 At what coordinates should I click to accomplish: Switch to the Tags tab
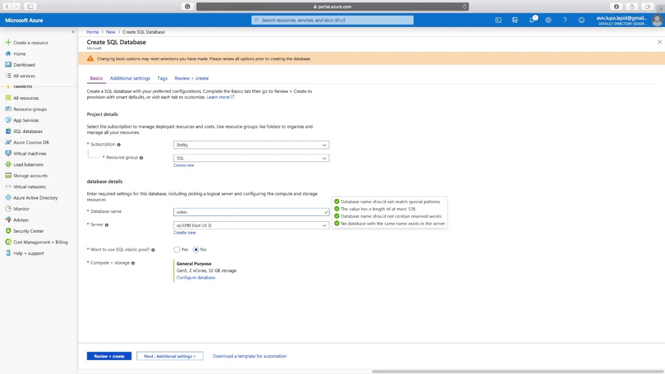pos(162,78)
